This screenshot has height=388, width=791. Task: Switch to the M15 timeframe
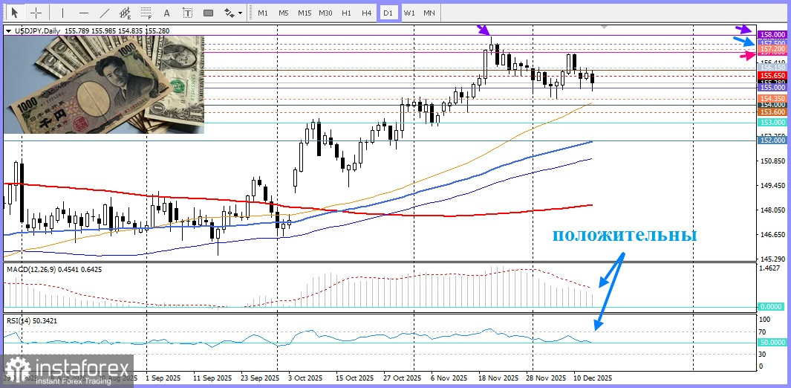[x=305, y=13]
